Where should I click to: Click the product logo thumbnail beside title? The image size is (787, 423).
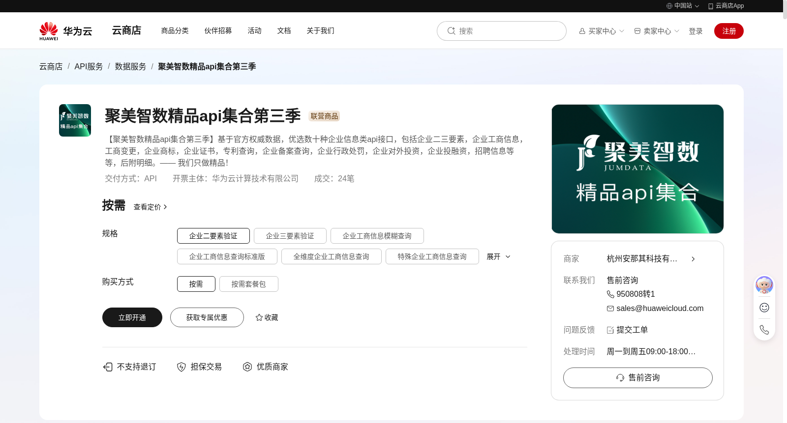point(75,120)
